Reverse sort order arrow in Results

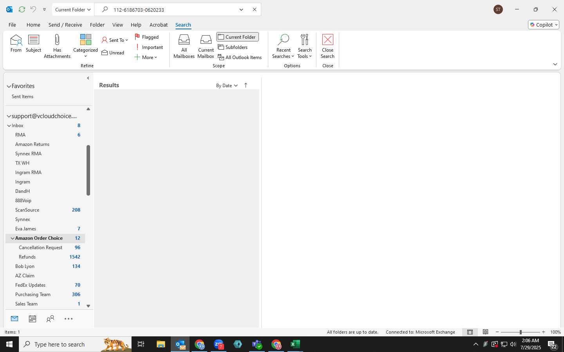[246, 85]
